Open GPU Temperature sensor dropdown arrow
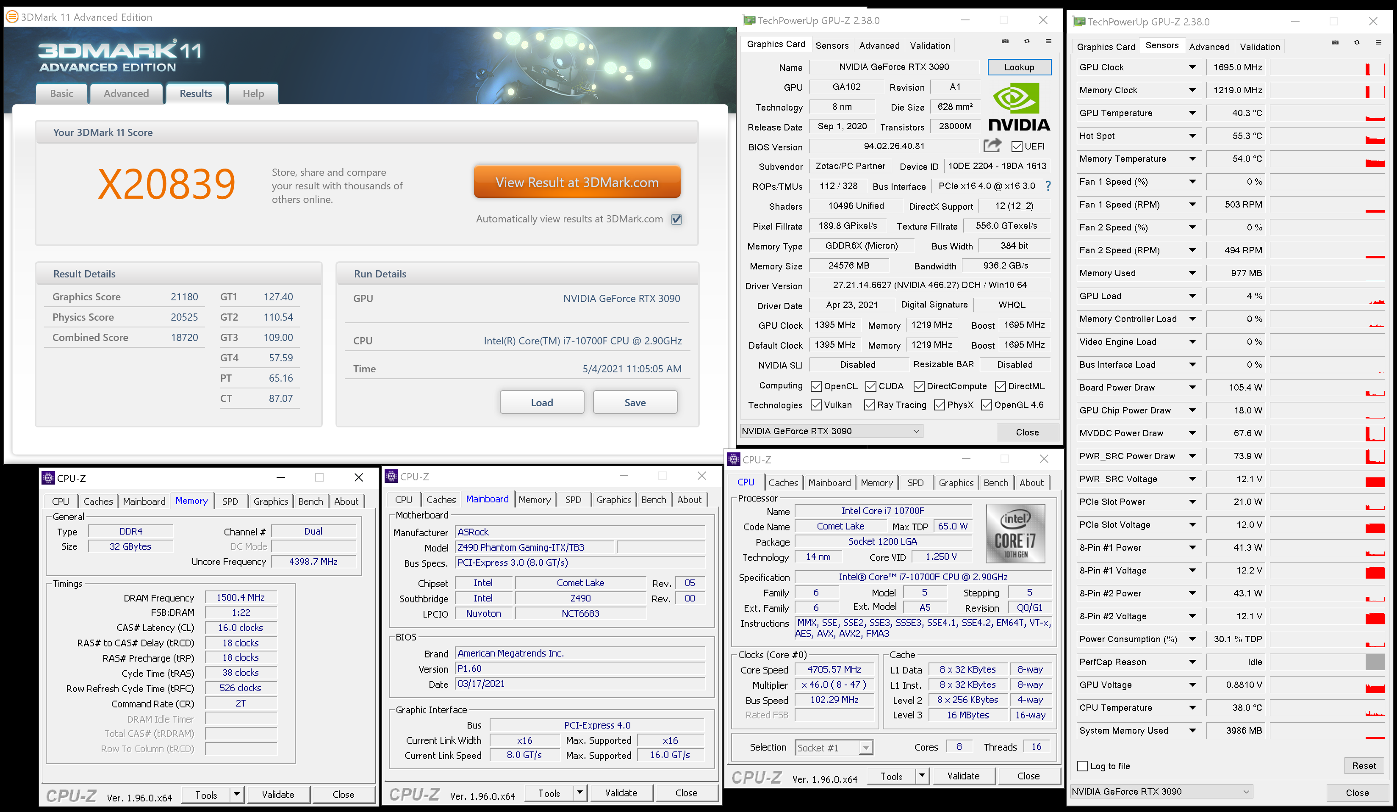 [1192, 113]
